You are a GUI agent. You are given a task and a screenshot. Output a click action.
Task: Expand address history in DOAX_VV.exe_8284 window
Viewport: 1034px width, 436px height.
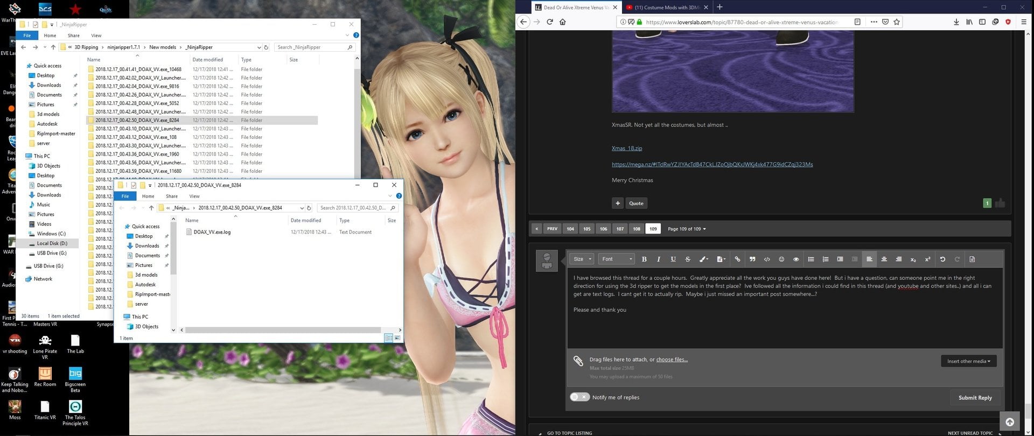302,208
